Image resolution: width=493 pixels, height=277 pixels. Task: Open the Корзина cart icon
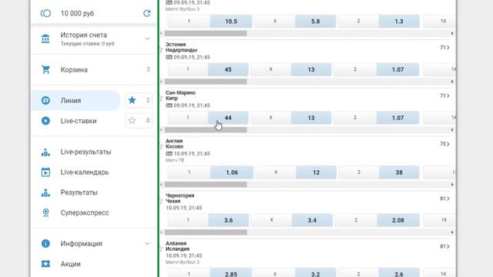[x=45, y=69]
